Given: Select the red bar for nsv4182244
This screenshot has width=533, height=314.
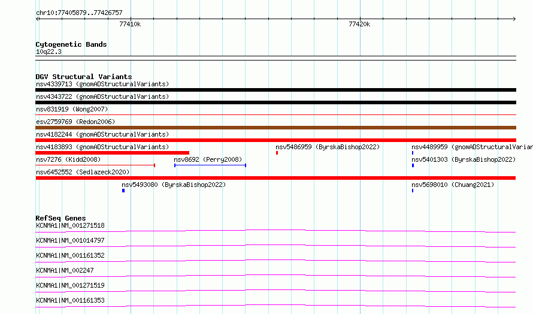Looking at the screenshot, I should click(275, 140).
